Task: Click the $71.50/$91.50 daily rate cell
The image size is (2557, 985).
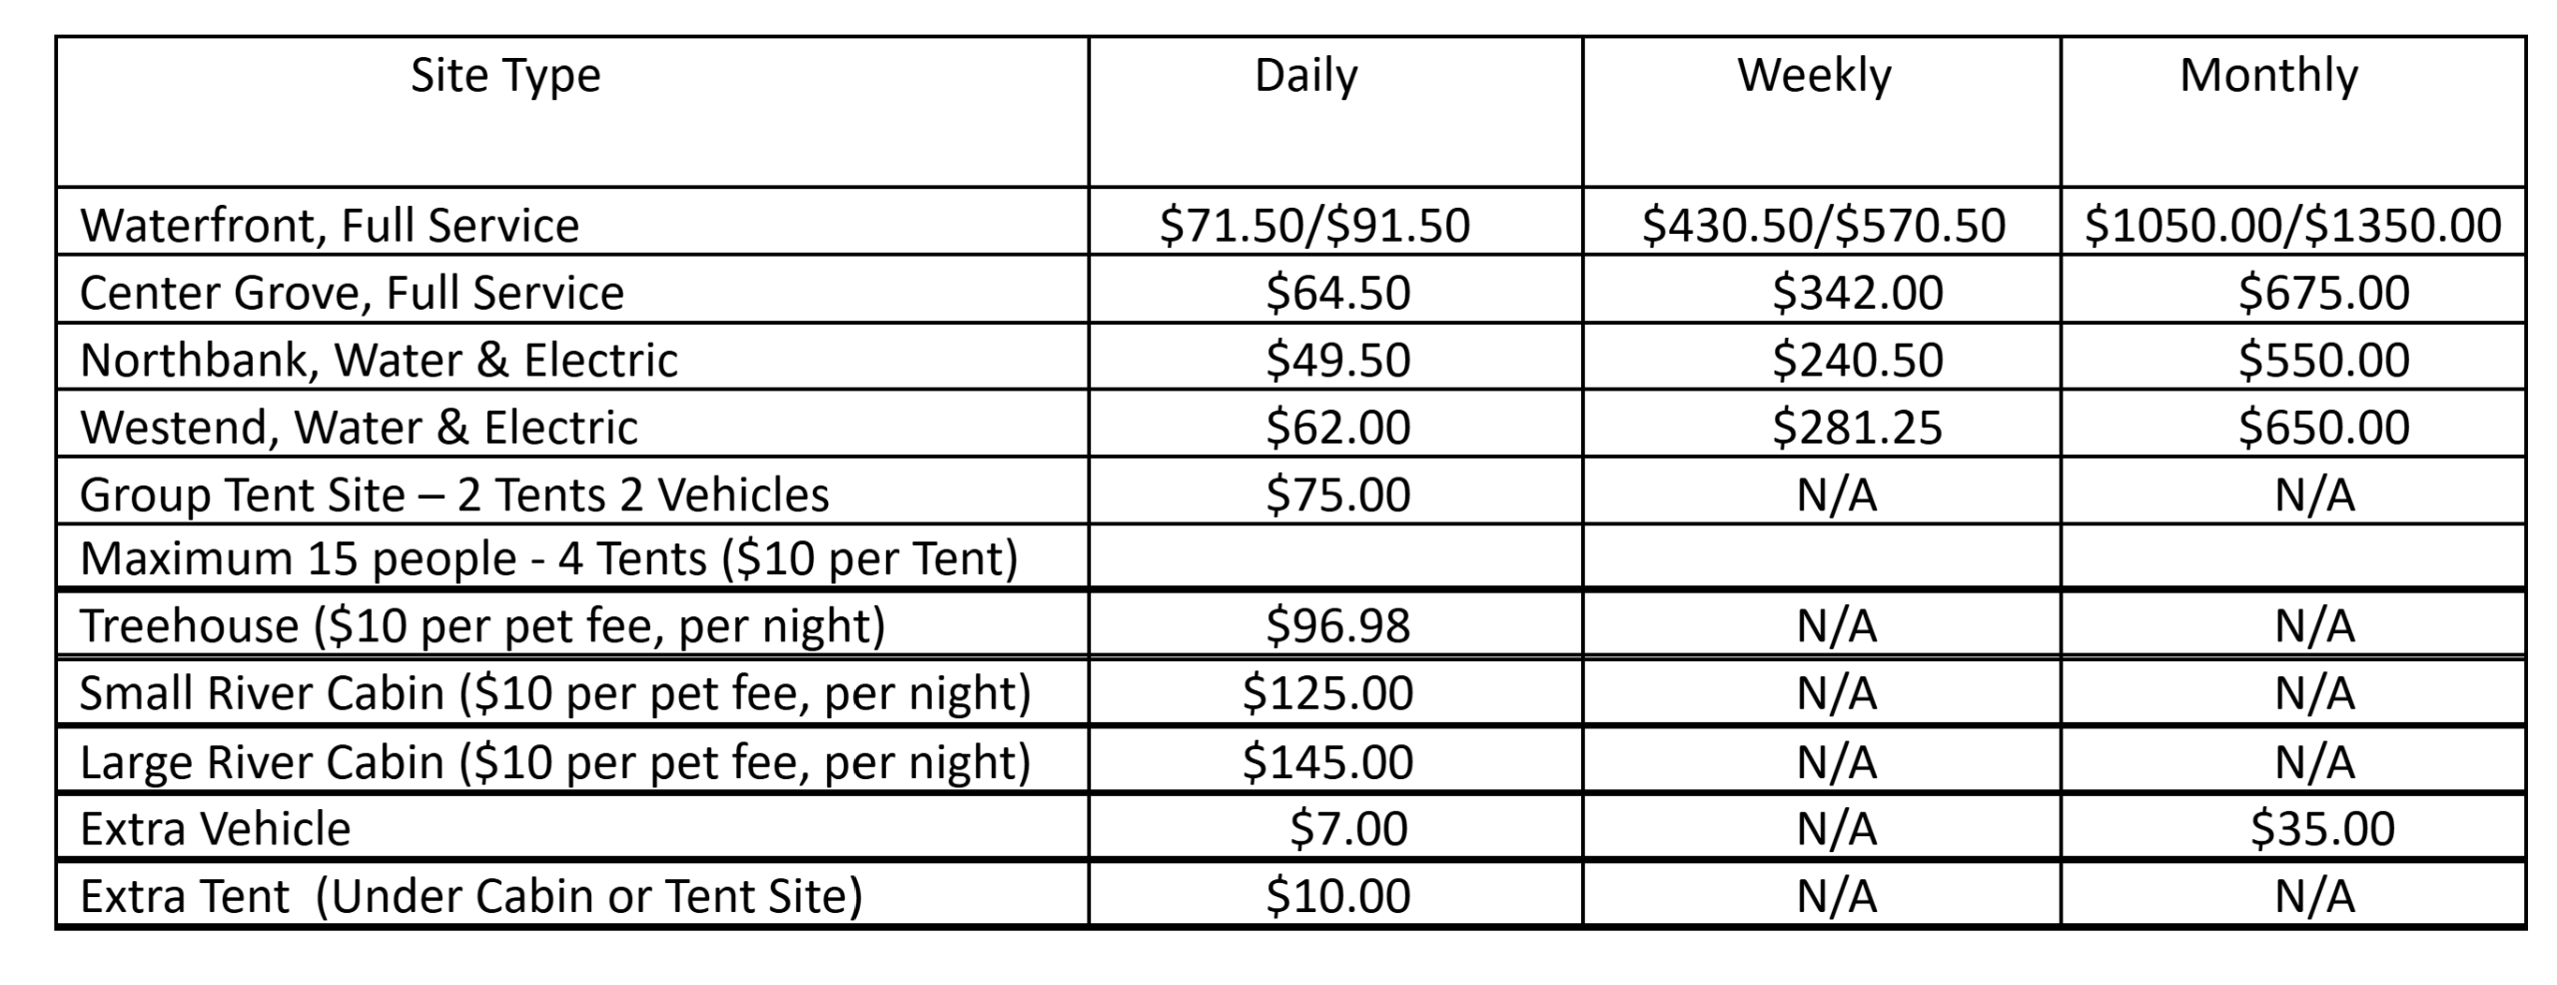Action: [1314, 225]
